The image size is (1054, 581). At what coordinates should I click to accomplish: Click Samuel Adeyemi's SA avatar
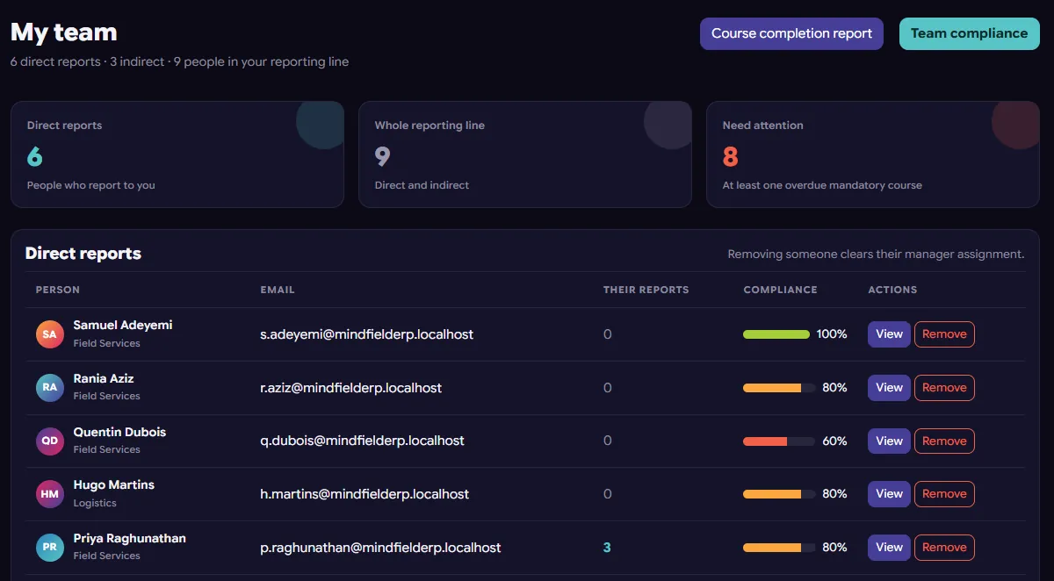coord(50,334)
